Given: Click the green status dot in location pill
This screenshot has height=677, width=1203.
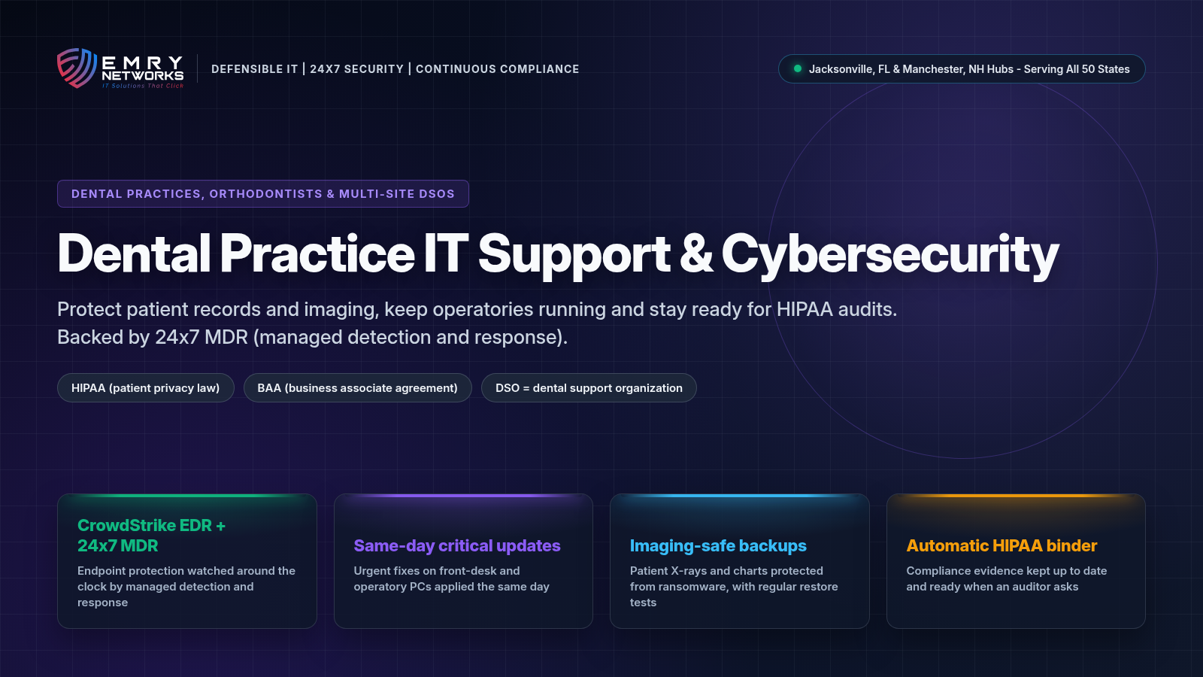Looking at the screenshot, I should coord(798,68).
